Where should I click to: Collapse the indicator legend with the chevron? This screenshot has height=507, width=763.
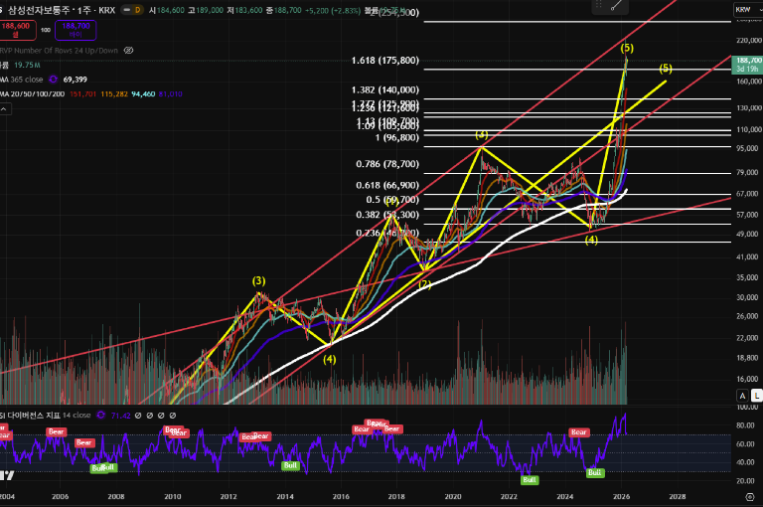coord(4,109)
